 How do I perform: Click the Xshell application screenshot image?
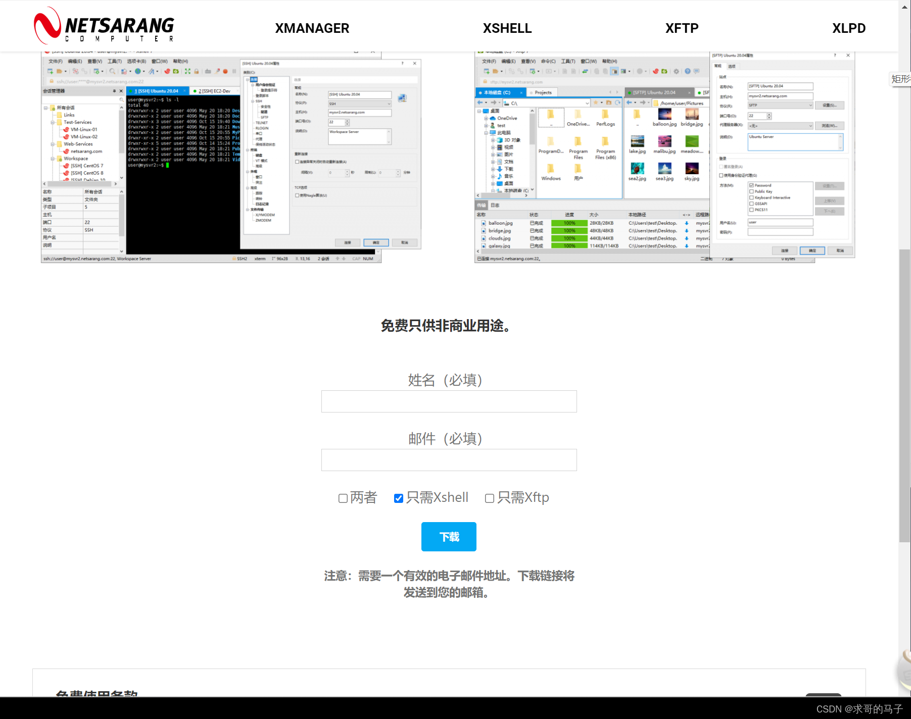(x=231, y=157)
